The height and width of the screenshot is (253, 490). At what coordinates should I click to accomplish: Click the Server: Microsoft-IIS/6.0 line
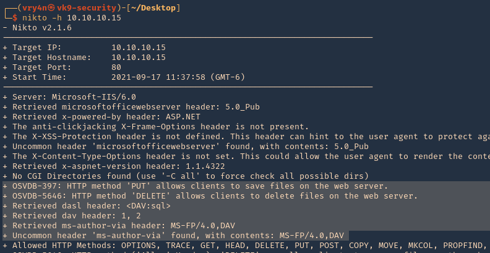click(x=69, y=97)
